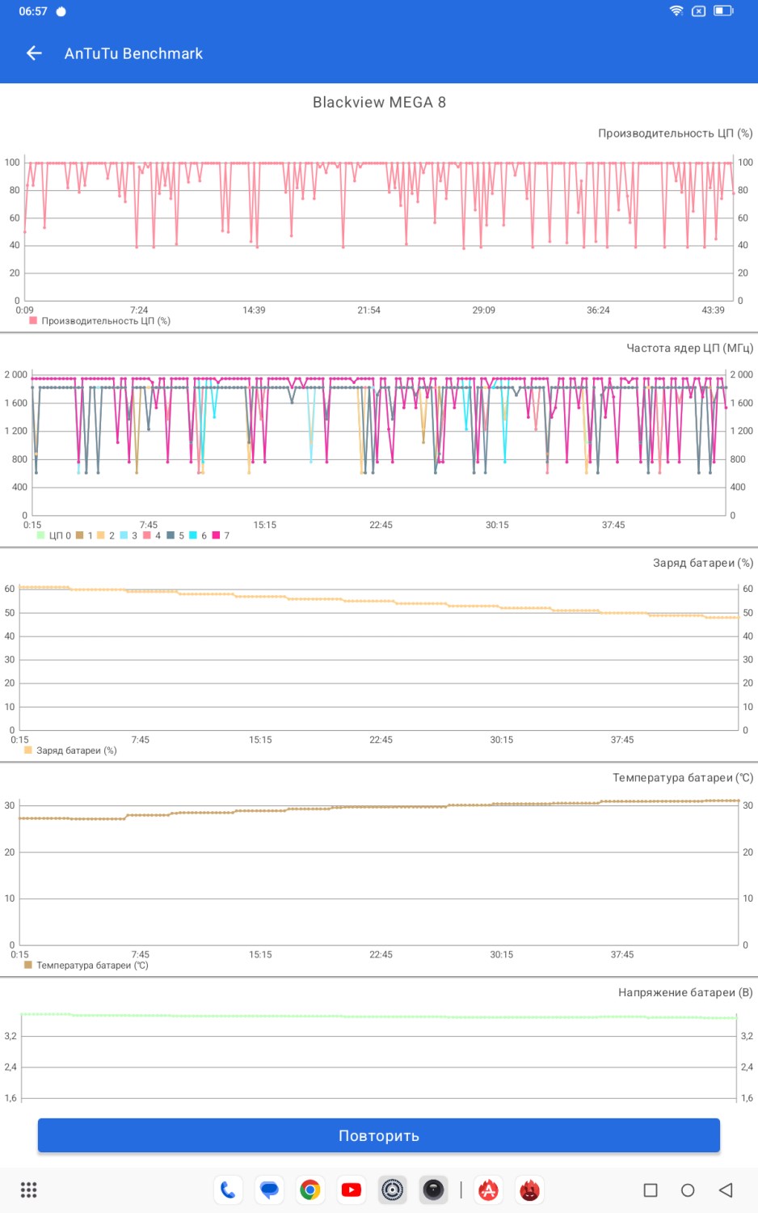The width and height of the screenshot is (758, 1213).
Task: Toggle the Заряд батареи (%) legend entry
Action: (70, 750)
